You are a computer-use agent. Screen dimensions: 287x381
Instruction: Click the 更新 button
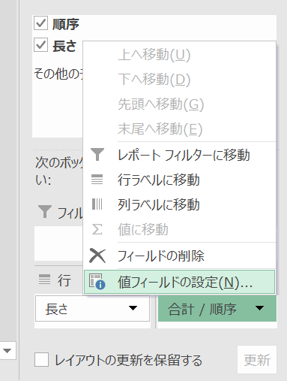(x=257, y=360)
